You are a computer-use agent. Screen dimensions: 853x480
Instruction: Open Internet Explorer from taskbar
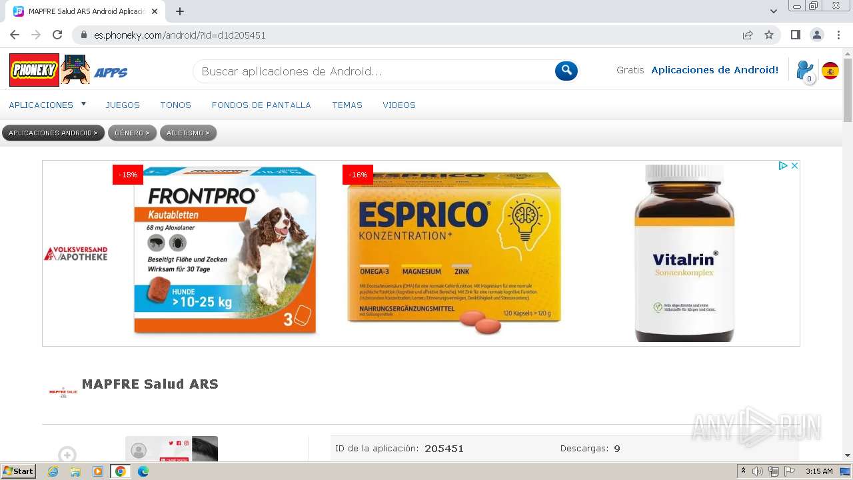[x=53, y=471]
